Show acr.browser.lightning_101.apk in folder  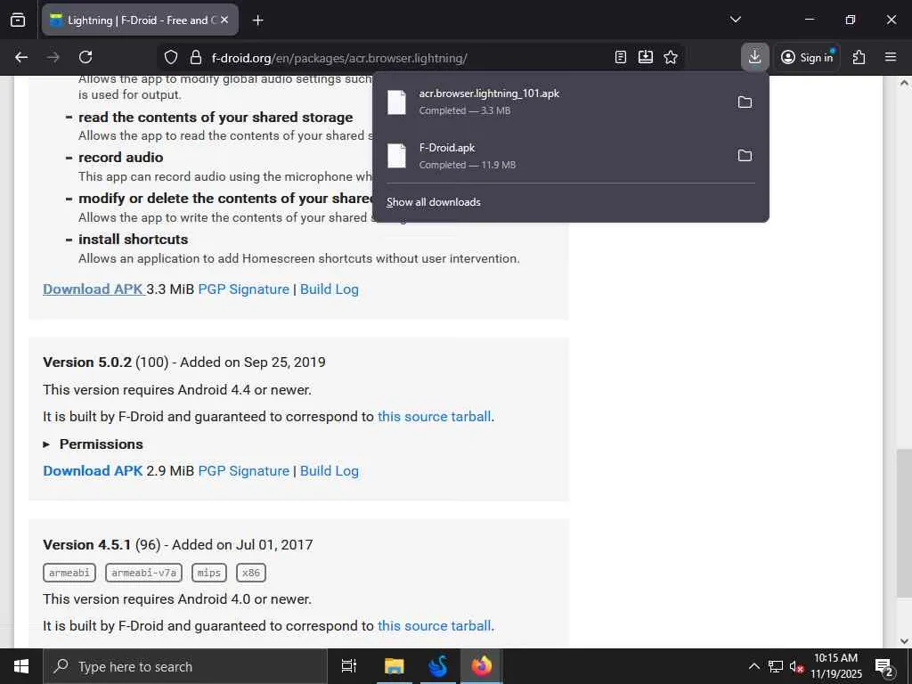(745, 102)
